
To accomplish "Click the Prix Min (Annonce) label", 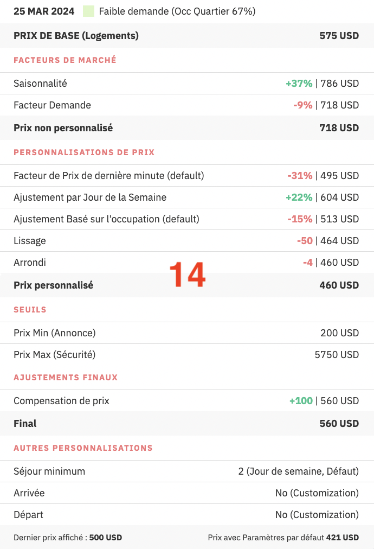I will pyautogui.click(x=54, y=333).
